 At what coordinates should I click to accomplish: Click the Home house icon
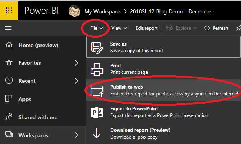click(9, 45)
